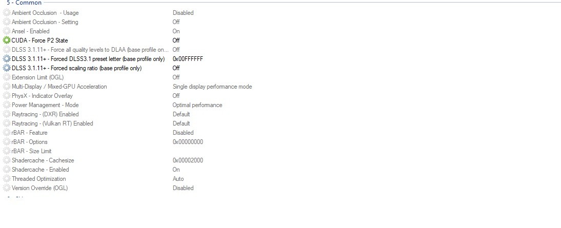Click blue gear icon next to Forced DLSS3.1 preset letter
This screenshot has height=228, width=561.
point(7,58)
